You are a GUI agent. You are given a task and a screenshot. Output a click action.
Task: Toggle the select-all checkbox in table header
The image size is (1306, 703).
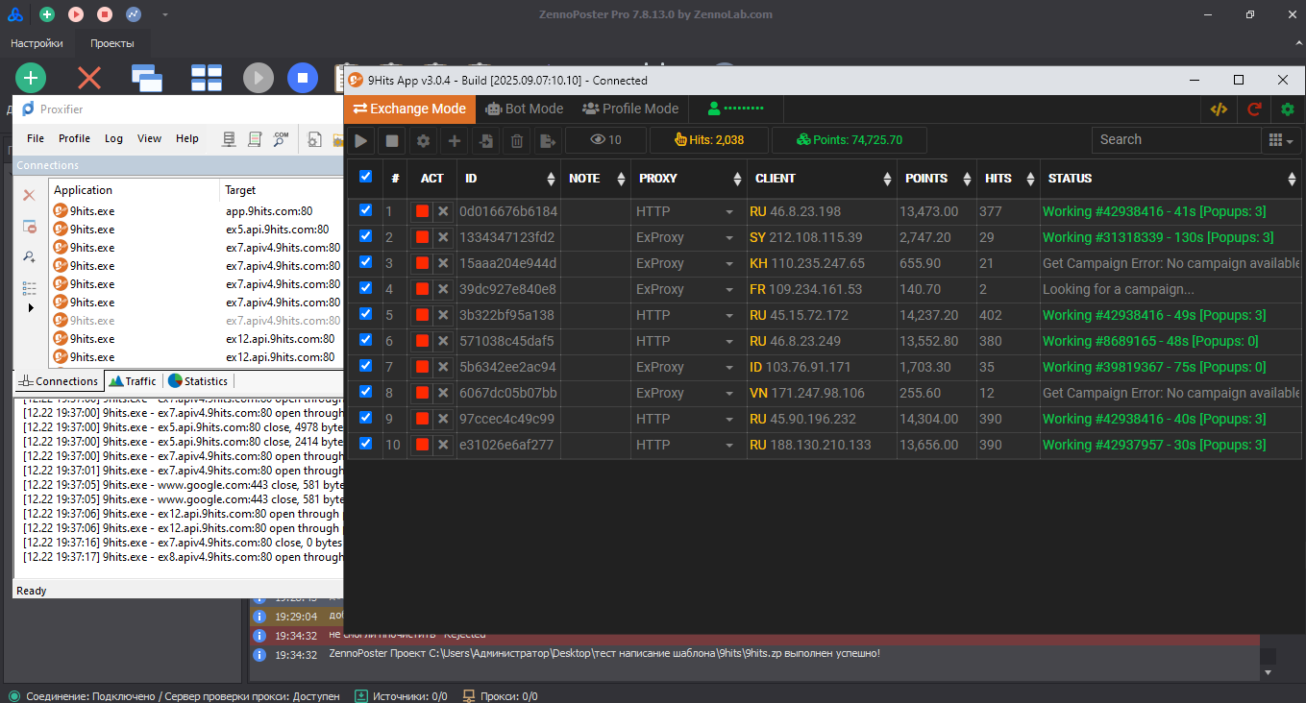click(x=365, y=177)
